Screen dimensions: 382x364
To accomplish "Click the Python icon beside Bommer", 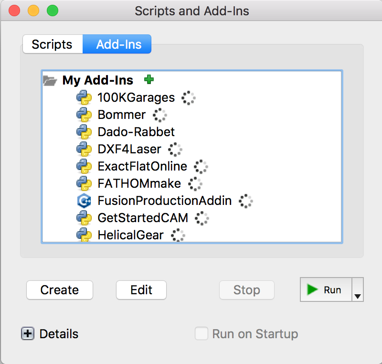I will pyautogui.click(x=84, y=115).
